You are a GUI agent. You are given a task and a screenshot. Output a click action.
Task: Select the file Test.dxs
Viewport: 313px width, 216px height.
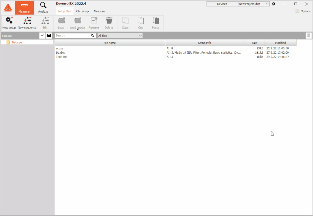pyautogui.click(x=61, y=57)
